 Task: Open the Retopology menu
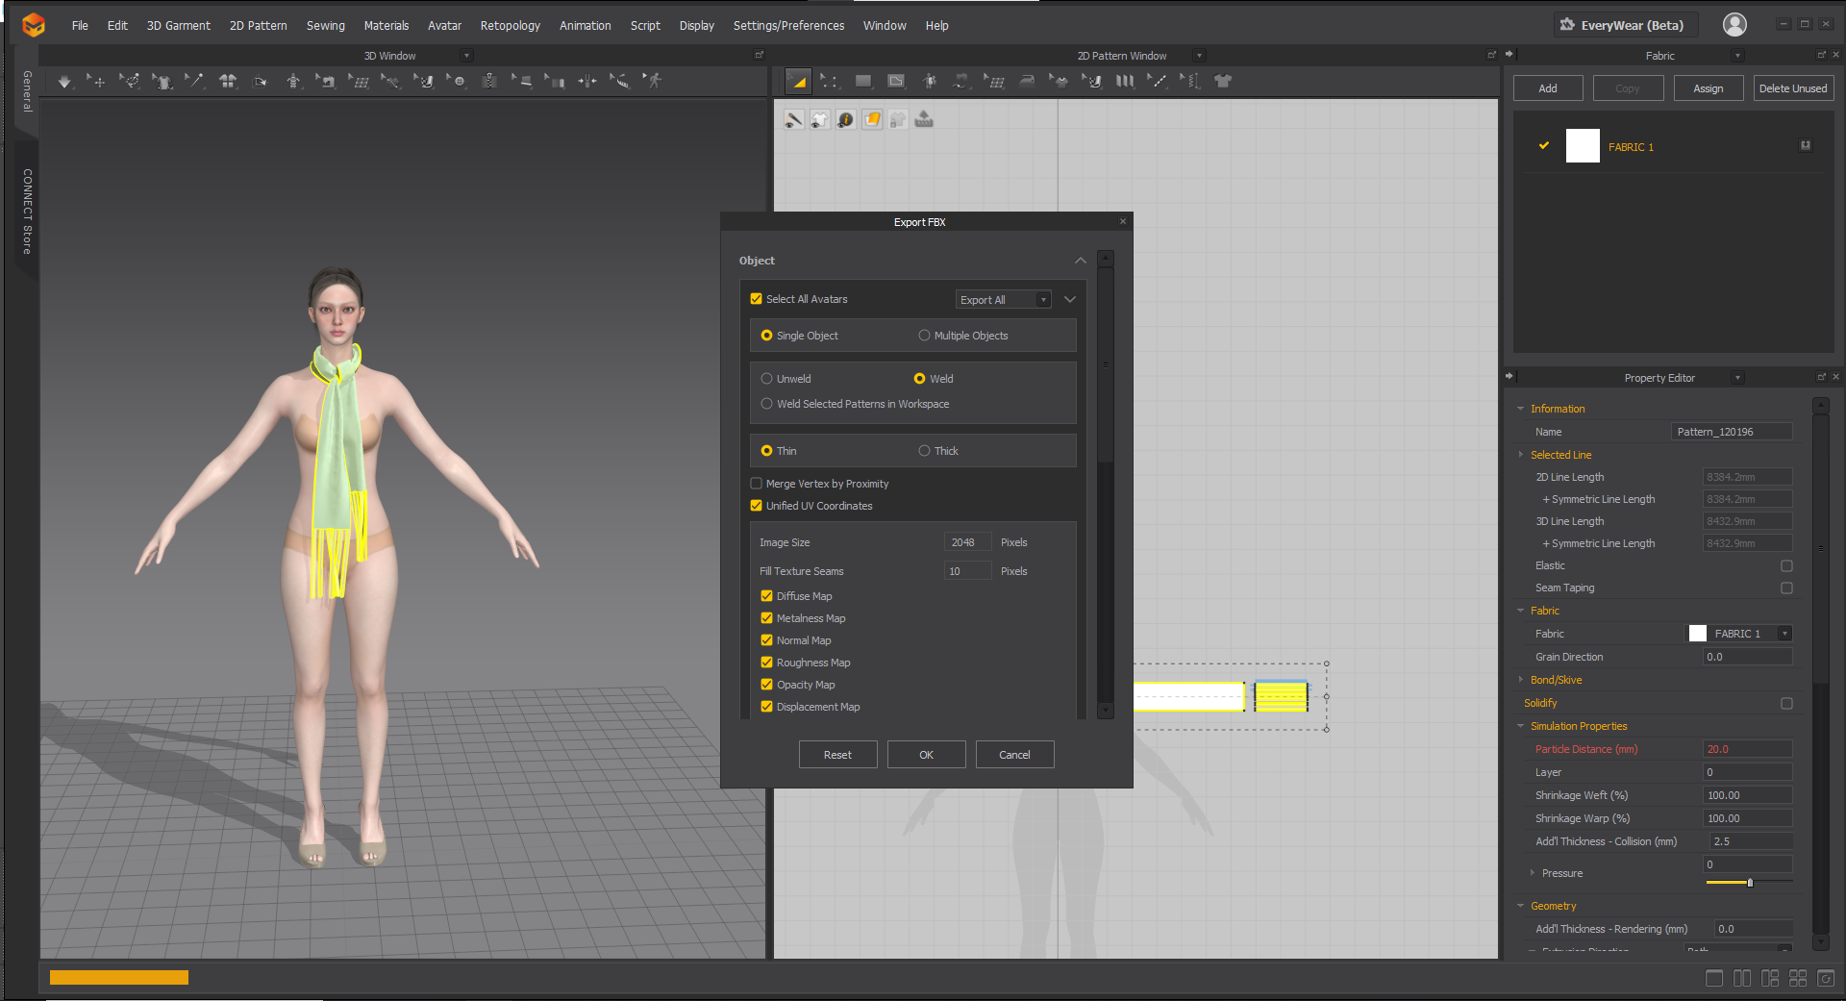coord(510,26)
